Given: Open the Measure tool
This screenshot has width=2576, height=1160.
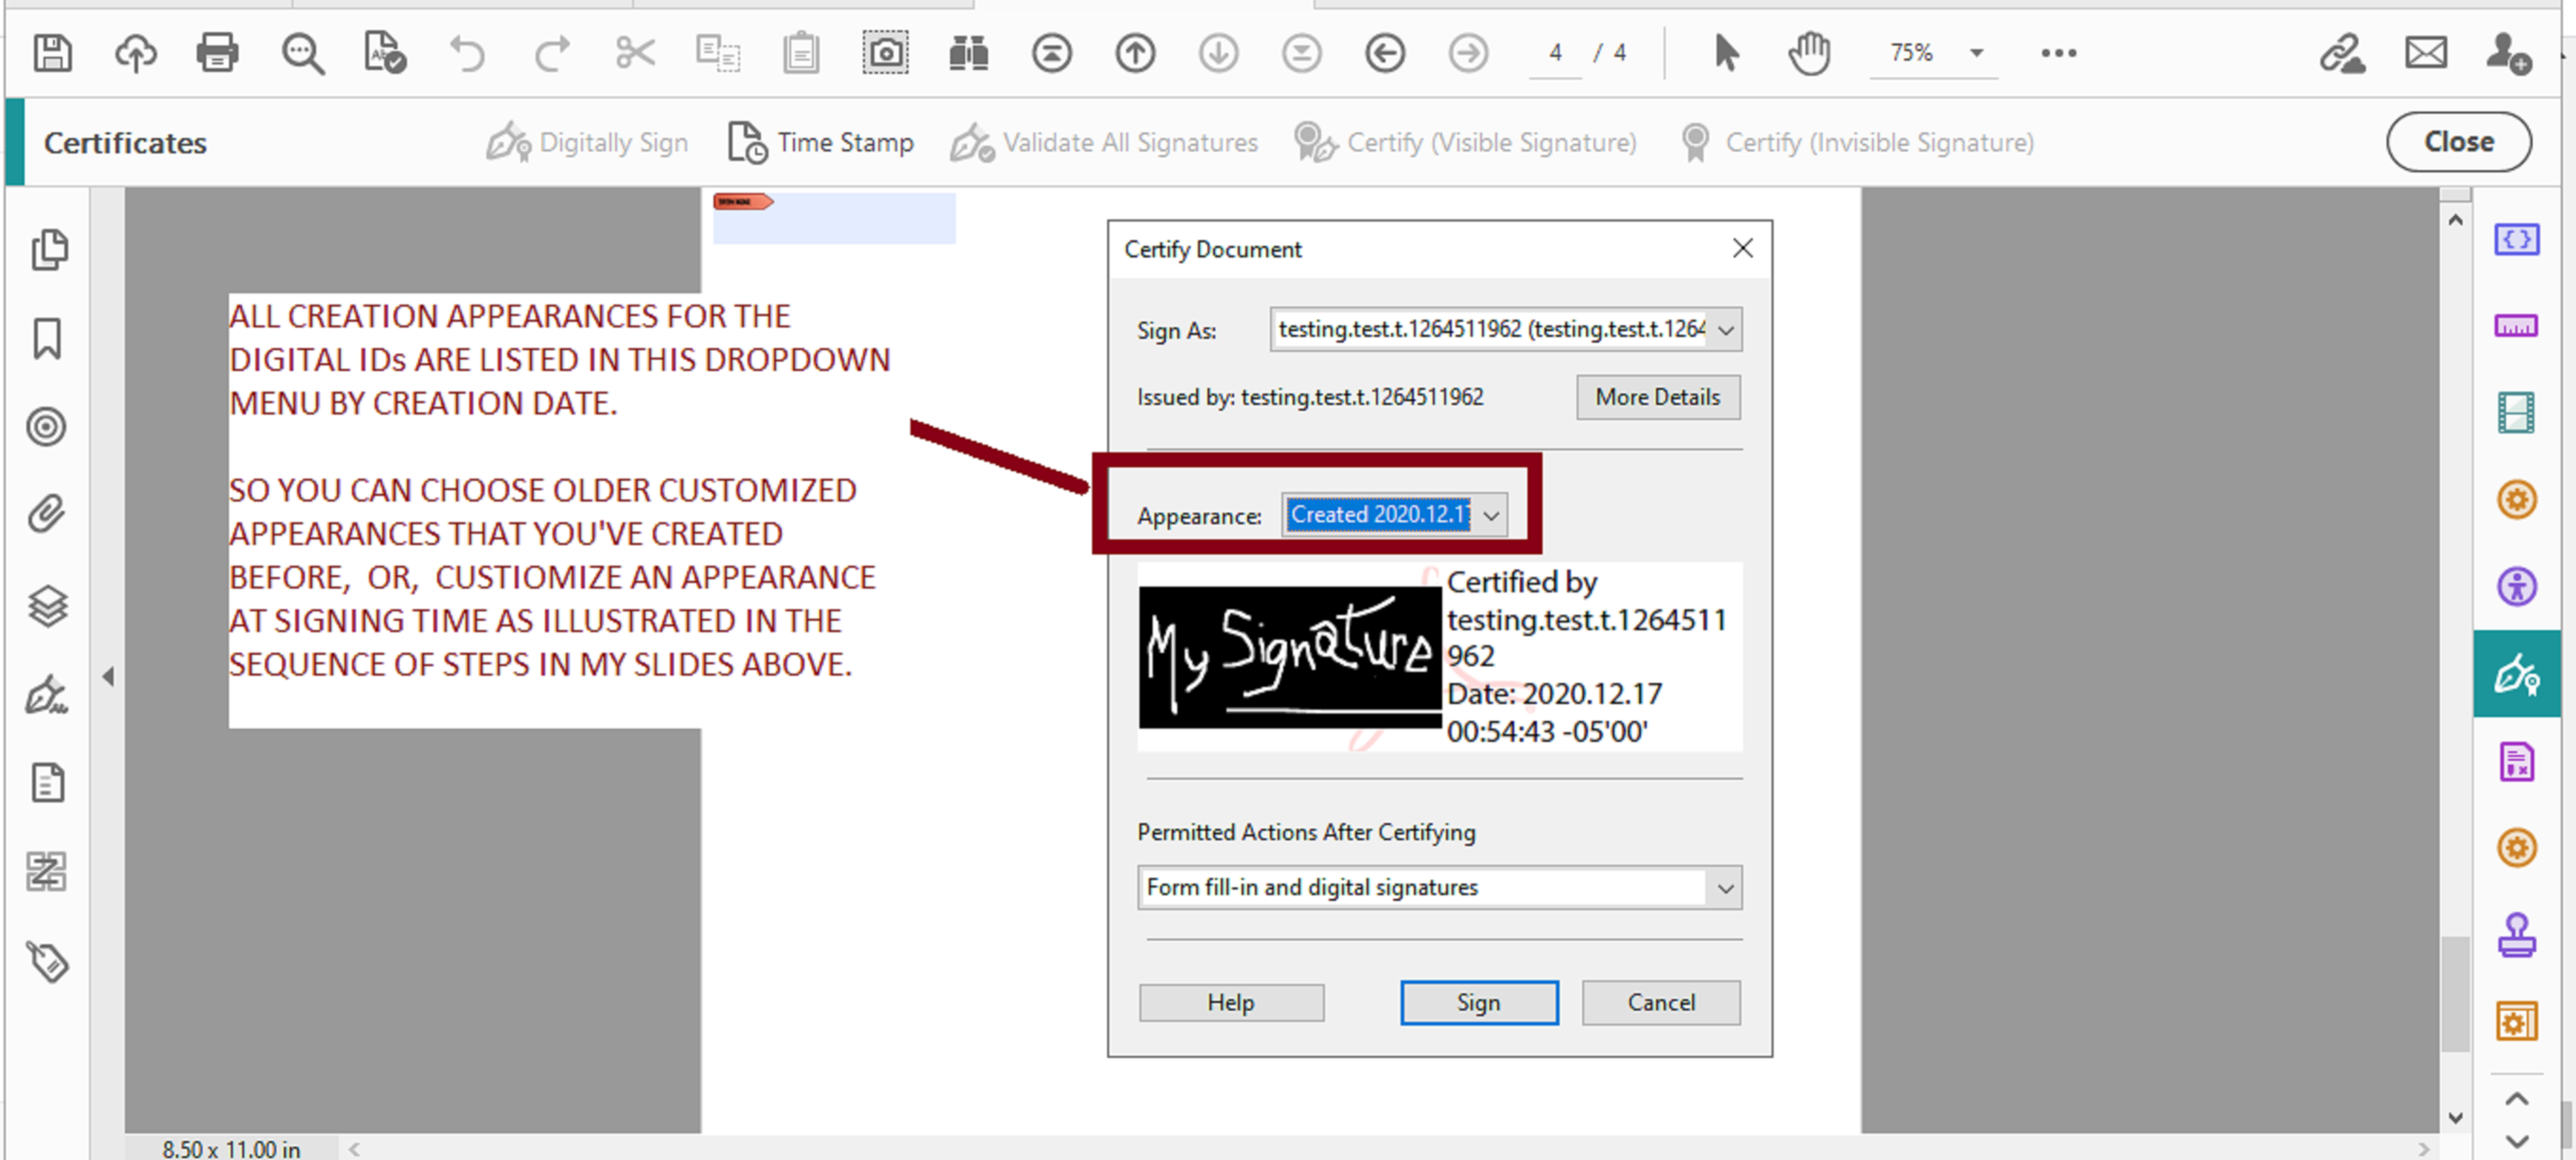Looking at the screenshot, I should point(2518,324).
